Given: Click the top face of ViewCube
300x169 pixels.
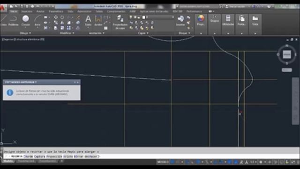Looking at the screenshot, I should point(287,54).
